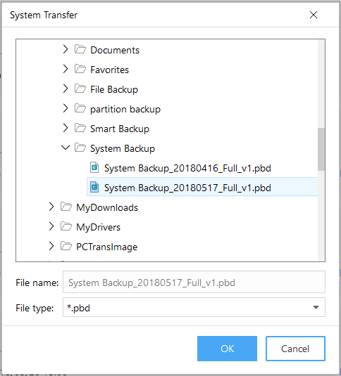Collapse the System Backup folder

(x=66, y=148)
